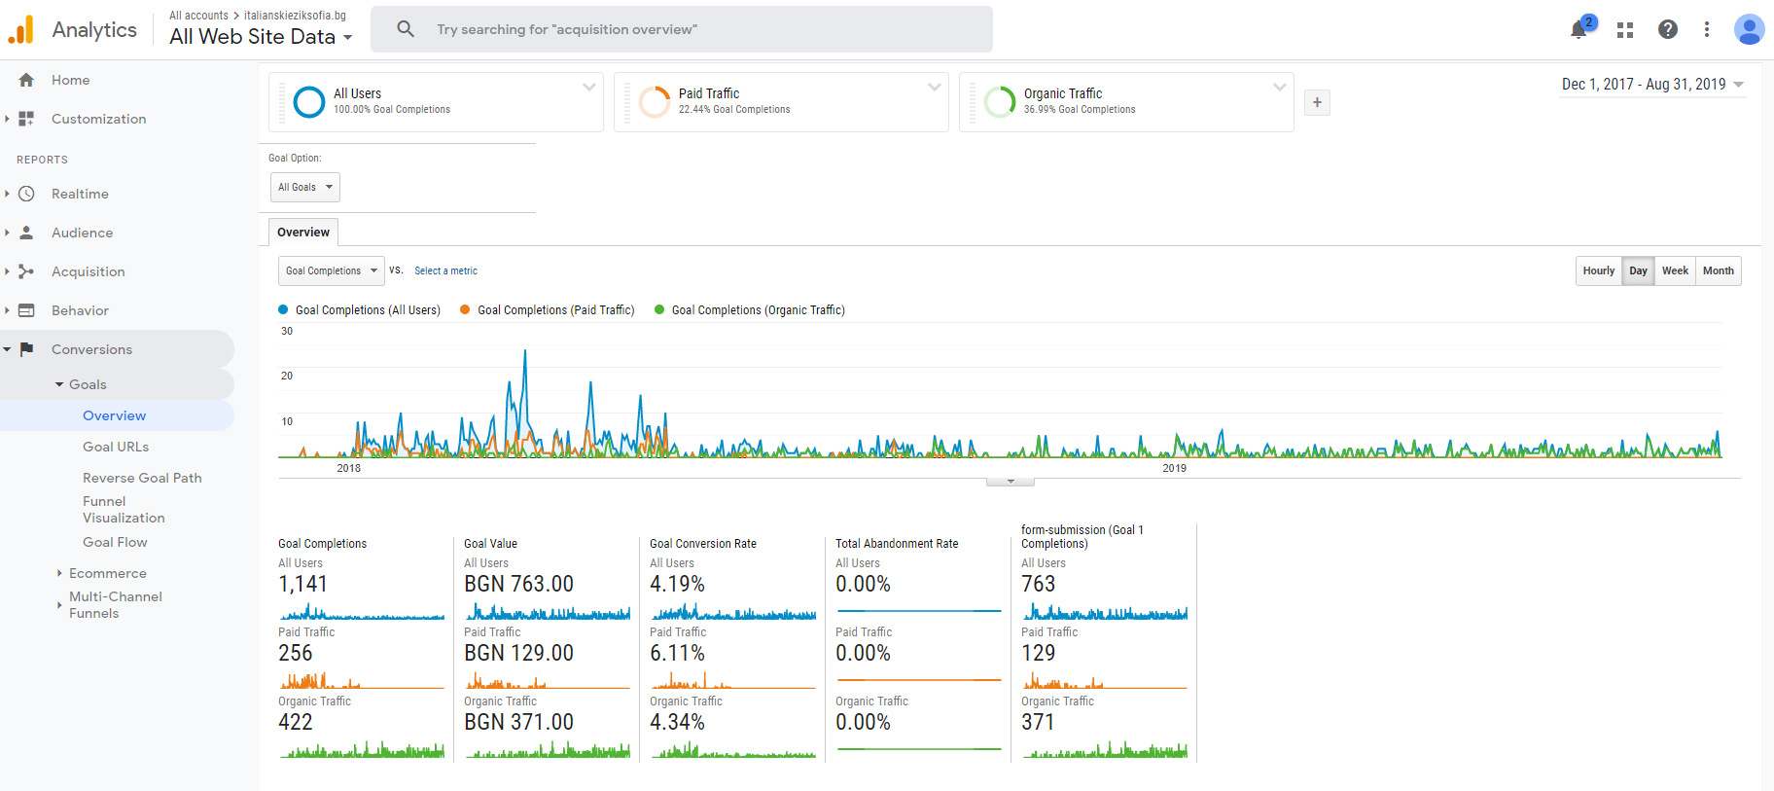The height and width of the screenshot is (791, 1774).
Task: Open the All Goals dropdown
Action: [x=304, y=187]
